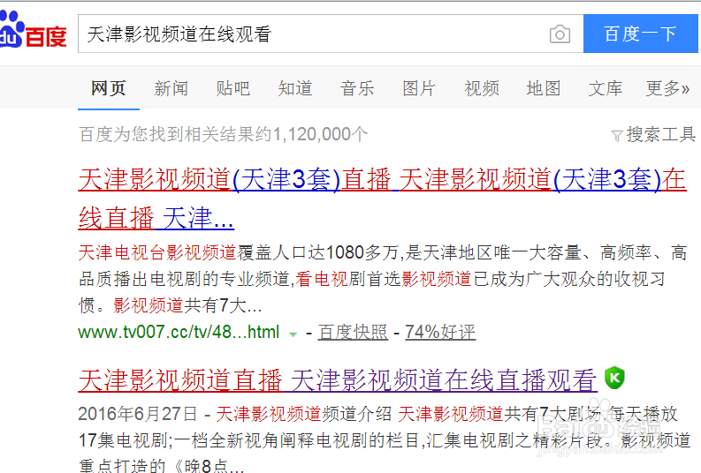Focus the search box with 天津影视频道在线观看
This screenshot has width=701, height=473.
tap(331, 34)
